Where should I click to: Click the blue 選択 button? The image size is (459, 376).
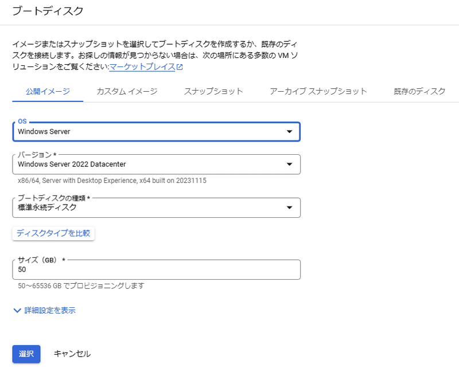point(26,354)
